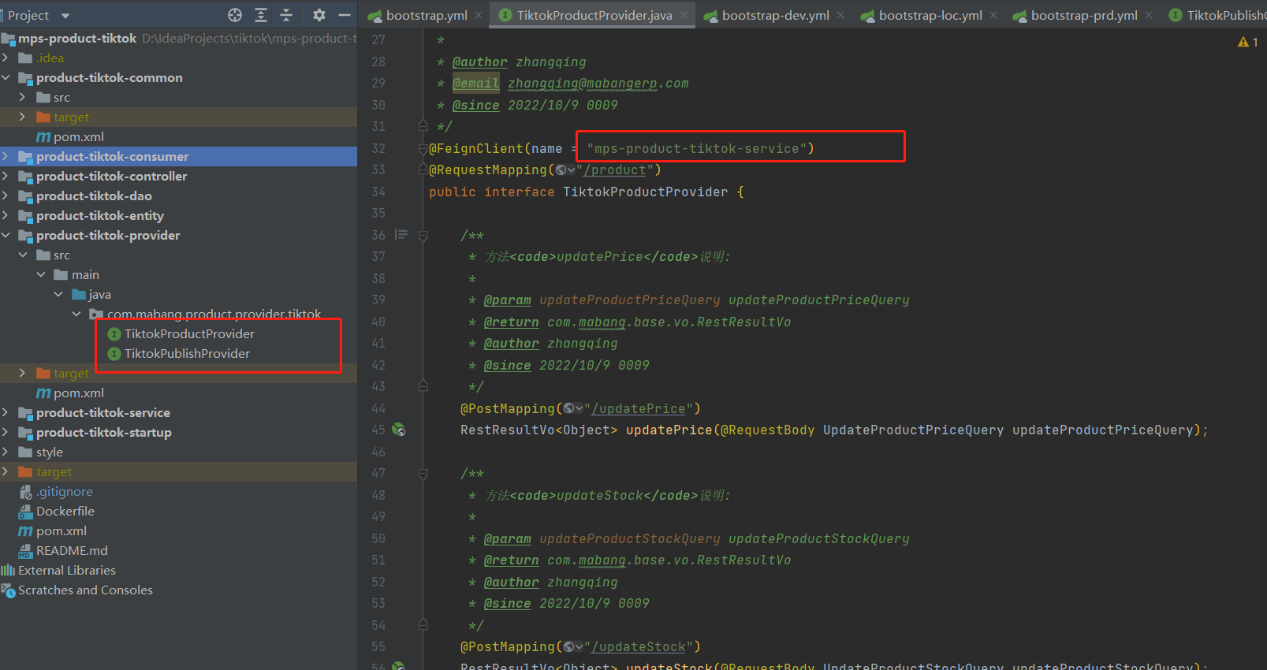Expand the product-tiktok-service module

pyautogui.click(x=6, y=412)
